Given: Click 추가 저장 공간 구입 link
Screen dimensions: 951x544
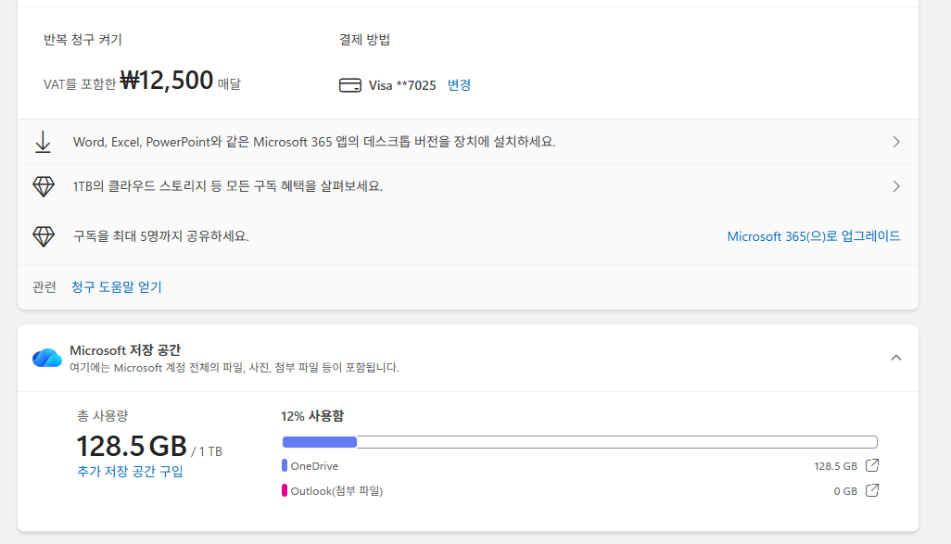Looking at the screenshot, I should (x=130, y=471).
